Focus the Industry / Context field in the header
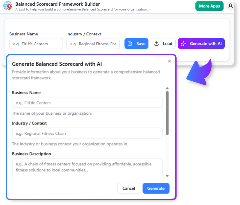240x205 pixels. (x=93, y=44)
